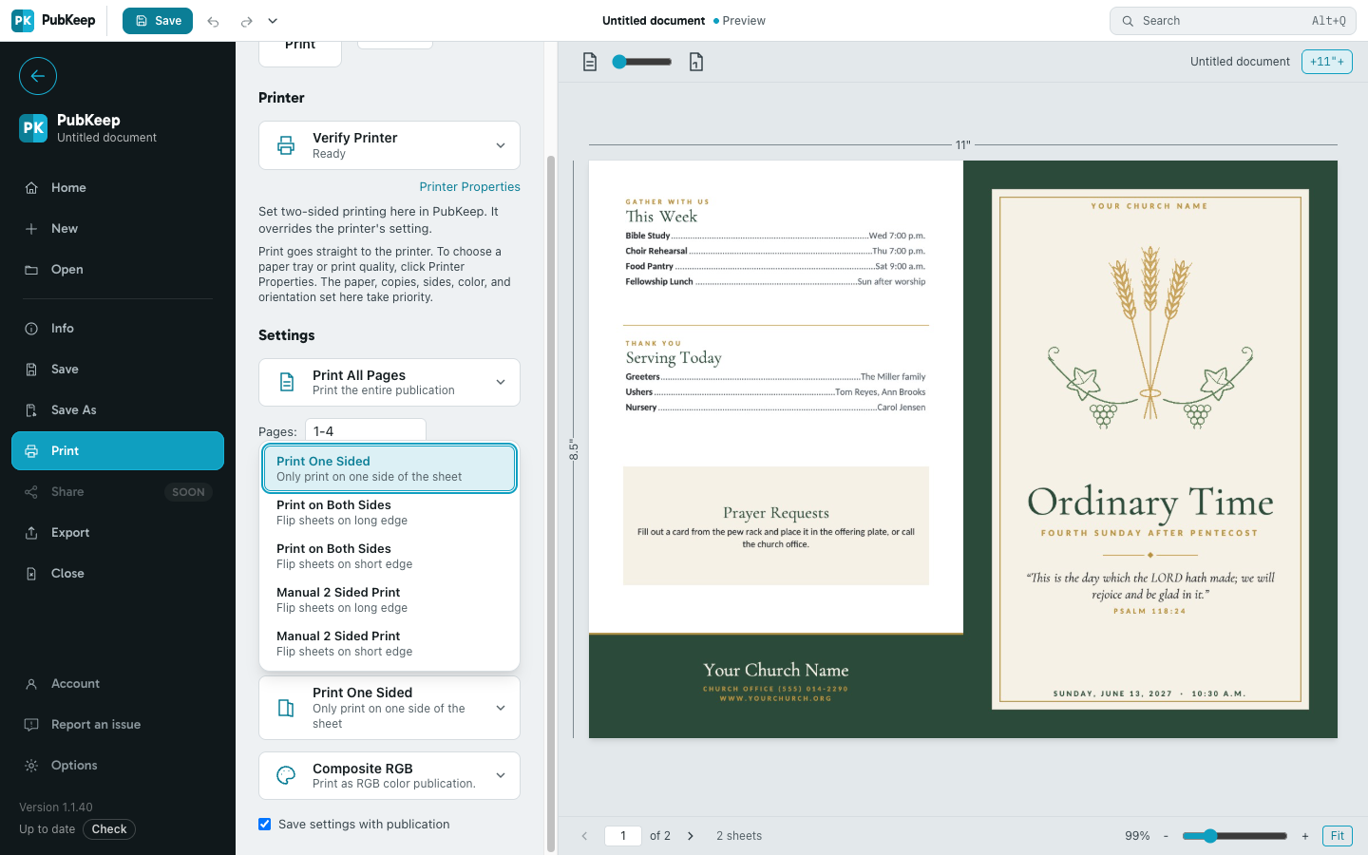
Task: Expand the Verify Printer dropdown
Action: (389, 145)
